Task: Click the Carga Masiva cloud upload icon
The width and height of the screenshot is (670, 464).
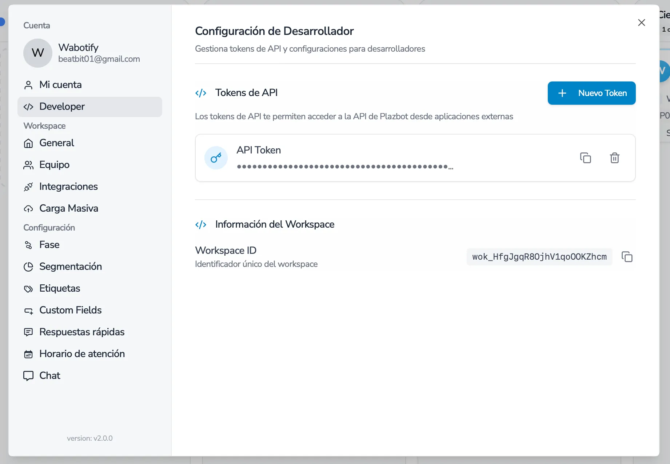Action: coord(28,209)
